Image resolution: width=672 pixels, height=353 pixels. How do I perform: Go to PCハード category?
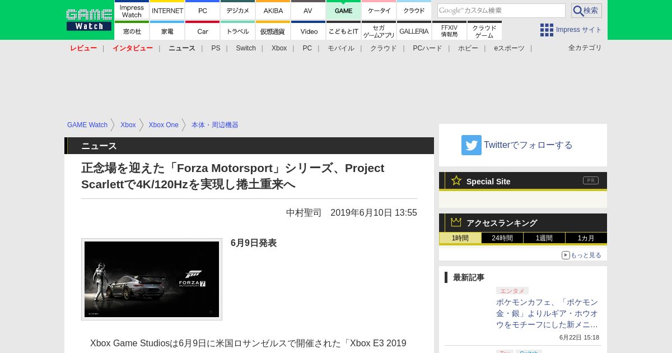click(x=427, y=48)
